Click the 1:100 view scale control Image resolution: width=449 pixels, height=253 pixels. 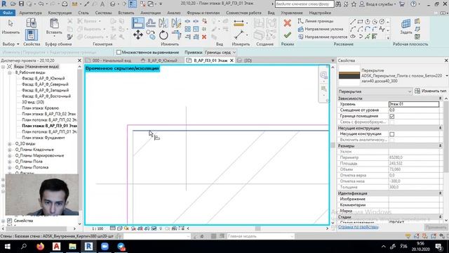(x=98, y=228)
